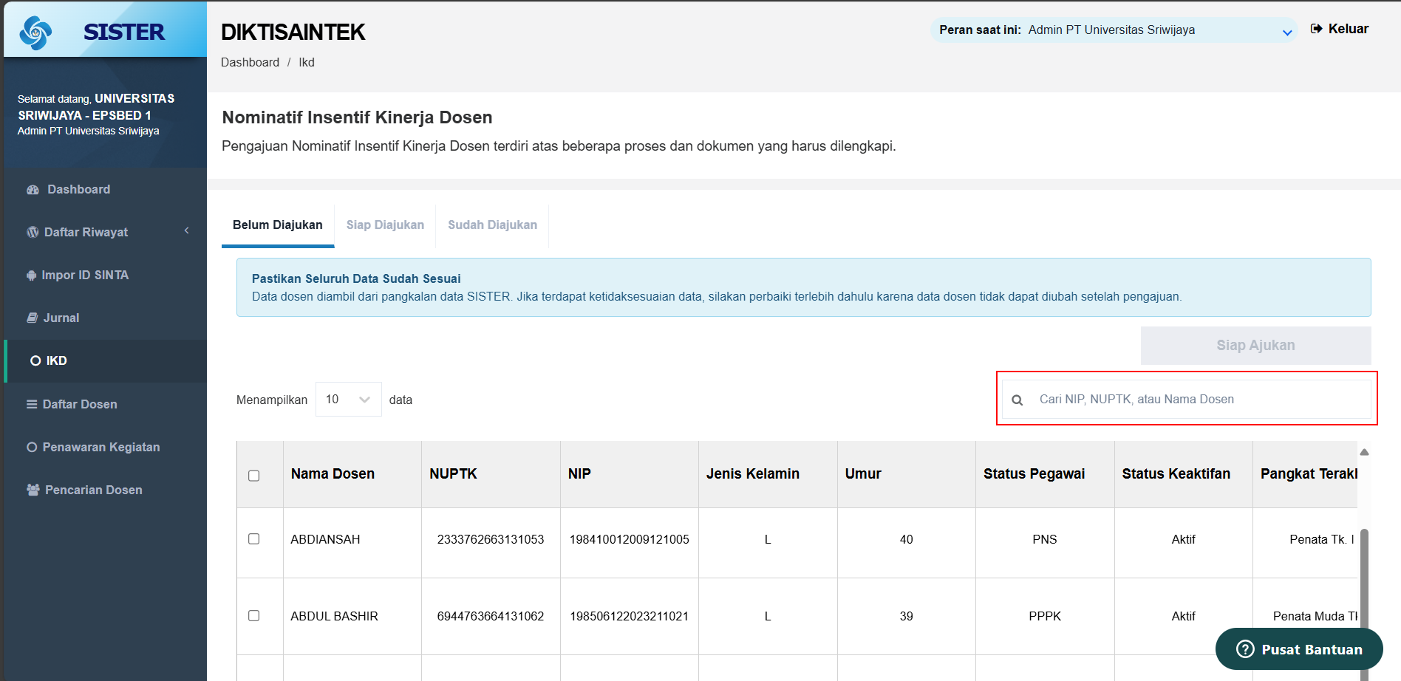Click the logout arrow icon
This screenshot has width=1401, height=681.
(x=1316, y=29)
